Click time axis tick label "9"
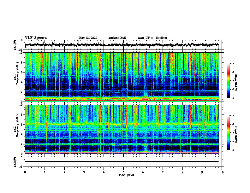 pos(202,172)
